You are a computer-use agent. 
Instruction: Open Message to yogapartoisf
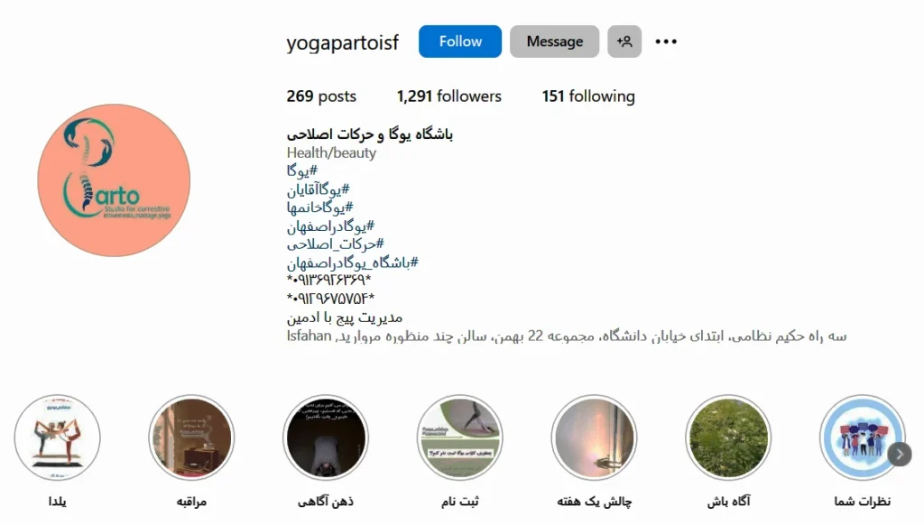[555, 41]
